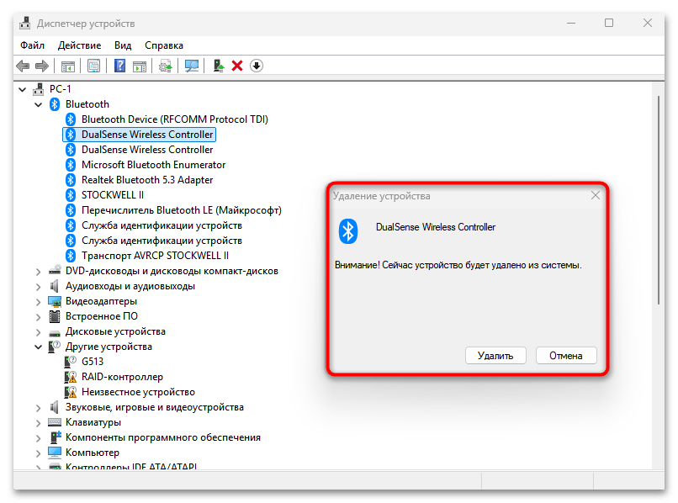Image resolution: width=678 pixels, height=503 pixels.
Task: Click the device tree vertical scrollbar
Action: 658,200
